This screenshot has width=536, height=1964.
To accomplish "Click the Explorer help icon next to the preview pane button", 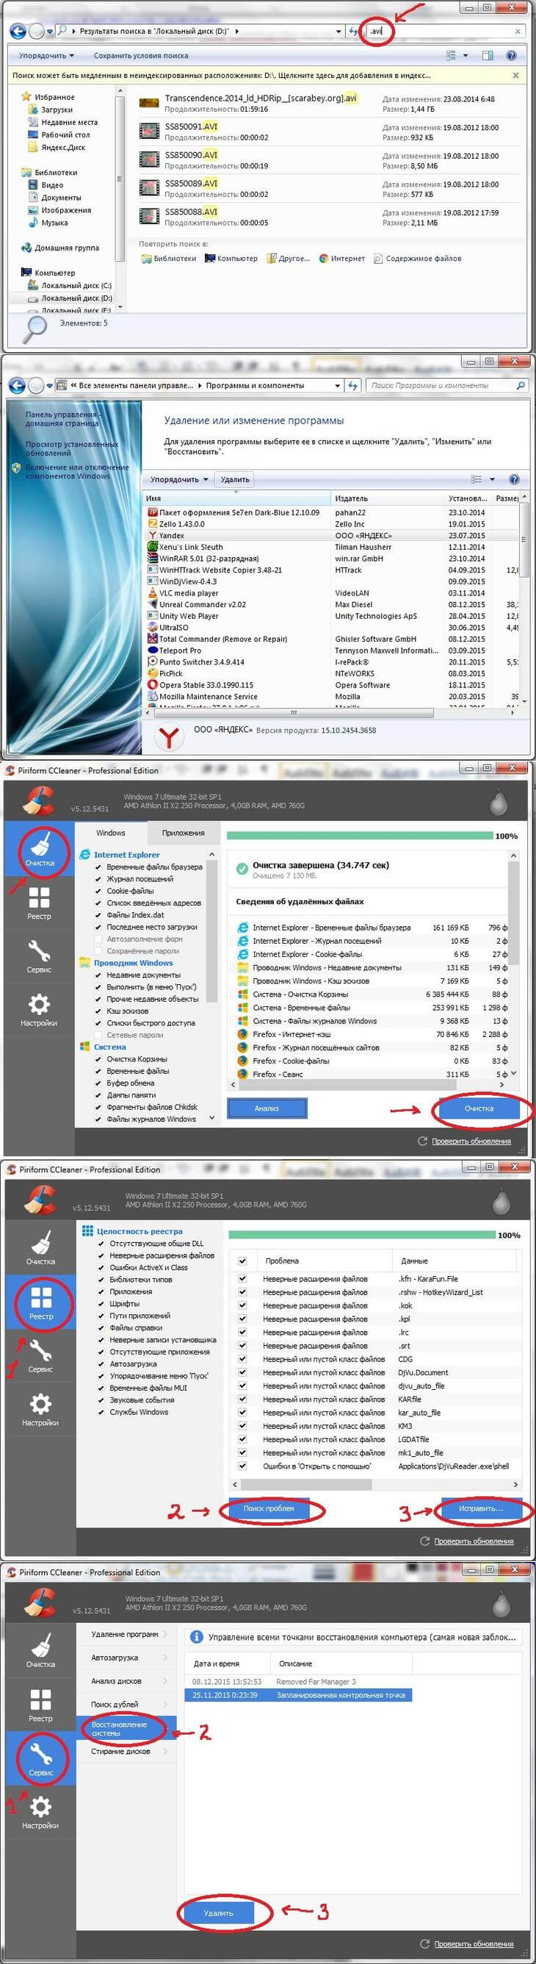I will [x=512, y=56].
